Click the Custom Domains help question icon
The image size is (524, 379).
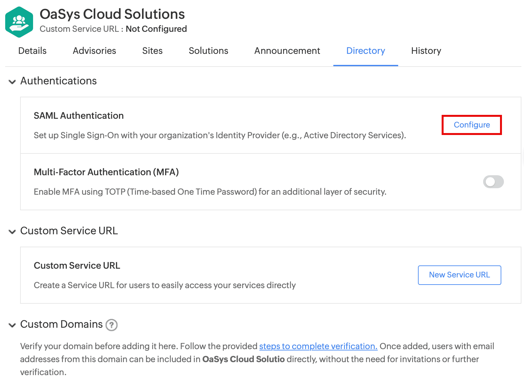(x=112, y=325)
